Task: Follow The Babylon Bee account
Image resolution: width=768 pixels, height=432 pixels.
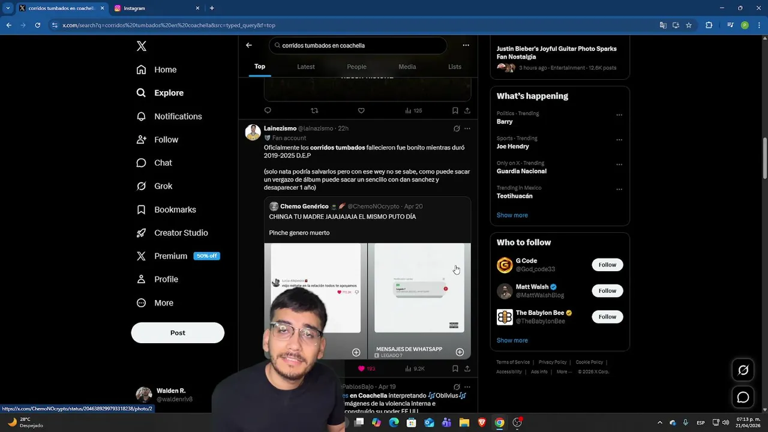Action: pos(607,317)
